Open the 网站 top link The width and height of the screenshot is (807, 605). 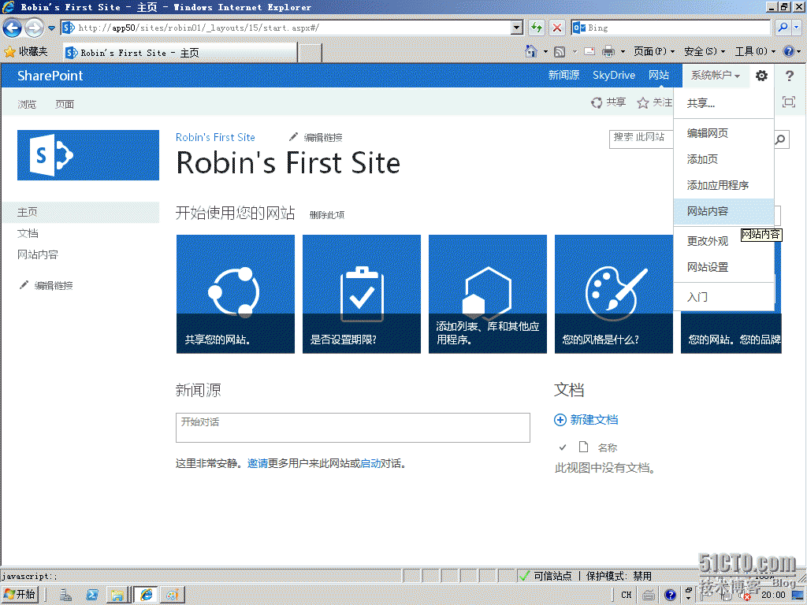[x=659, y=75]
